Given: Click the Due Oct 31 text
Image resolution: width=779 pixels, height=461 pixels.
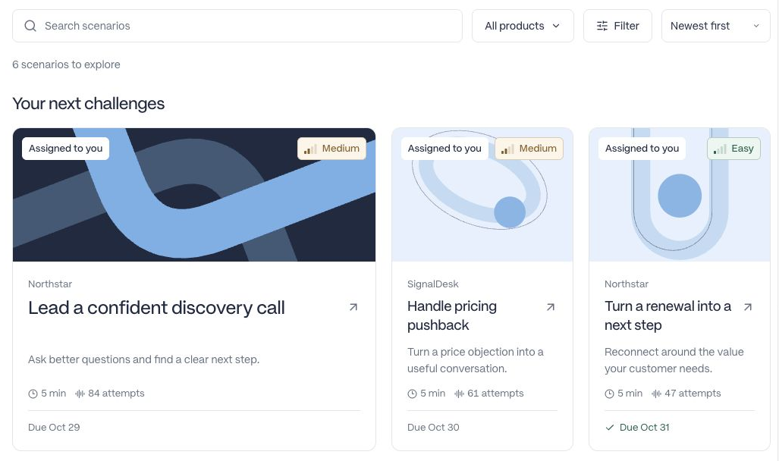Looking at the screenshot, I should point(645,427).
